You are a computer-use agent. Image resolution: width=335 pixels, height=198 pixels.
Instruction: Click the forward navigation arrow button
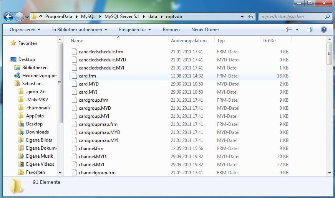[x=19, y=16]
